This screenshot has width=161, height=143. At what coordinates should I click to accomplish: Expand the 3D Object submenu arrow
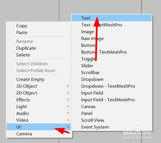pyautogui.click(x=68, y=86)
